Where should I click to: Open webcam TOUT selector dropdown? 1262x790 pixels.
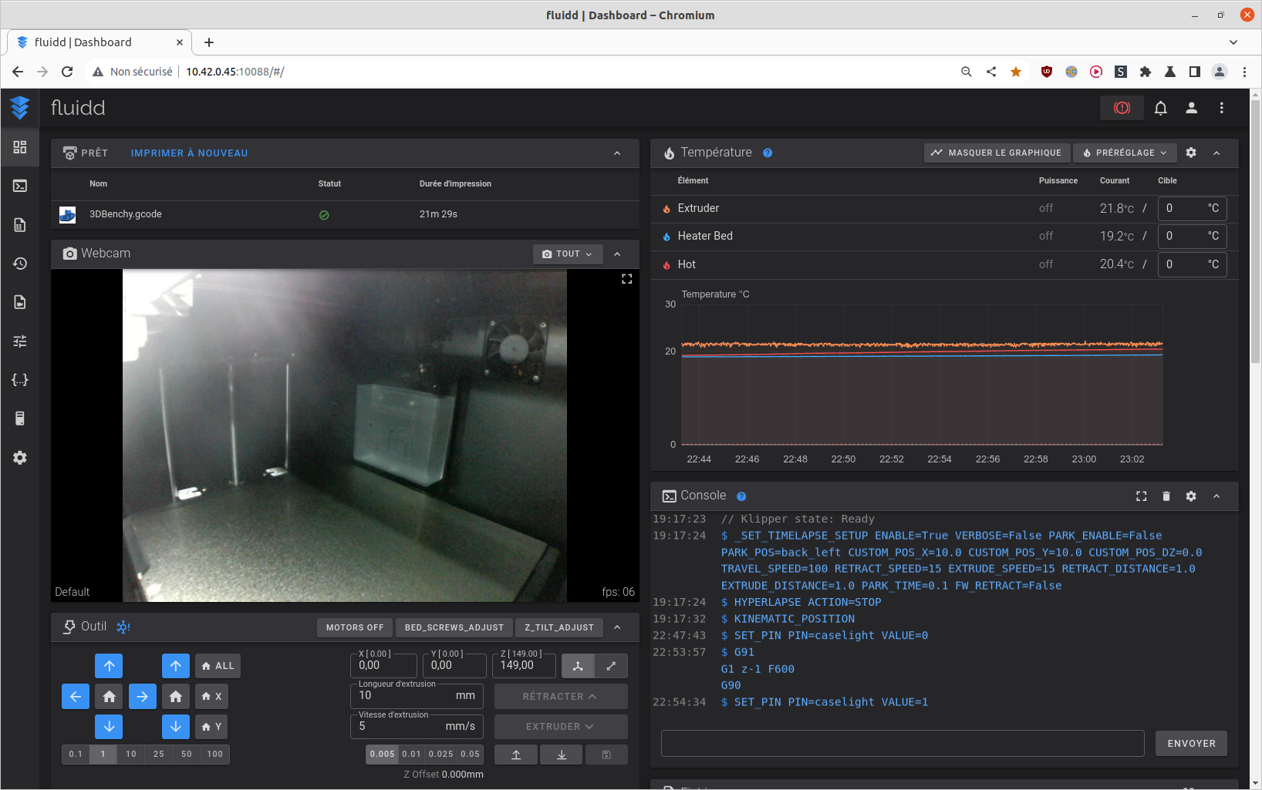point(567,254)
